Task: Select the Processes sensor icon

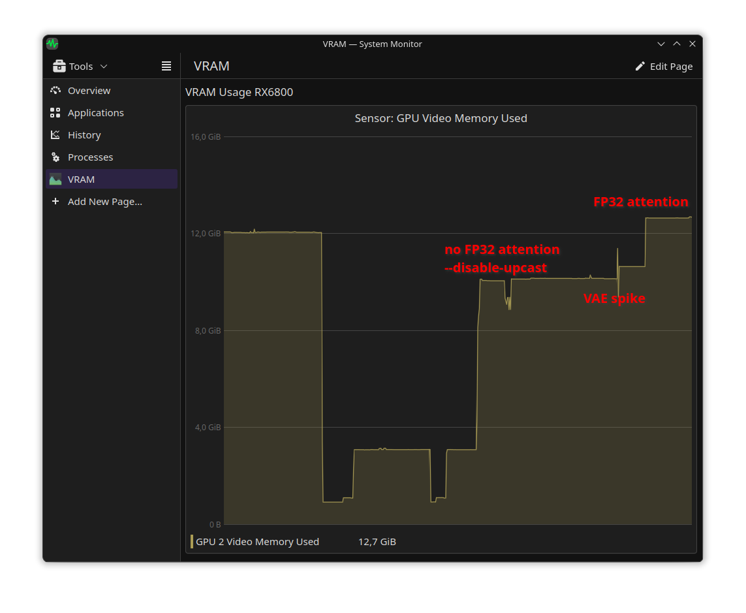Action: point(55,157)
